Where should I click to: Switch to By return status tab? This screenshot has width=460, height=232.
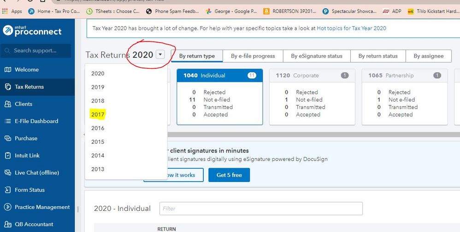pyautogui.click(x=378, y=56)
